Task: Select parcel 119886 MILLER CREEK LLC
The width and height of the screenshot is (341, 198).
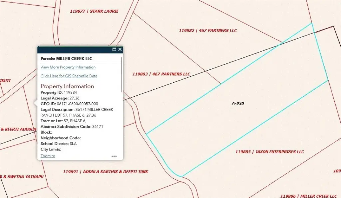Action: 309,196
